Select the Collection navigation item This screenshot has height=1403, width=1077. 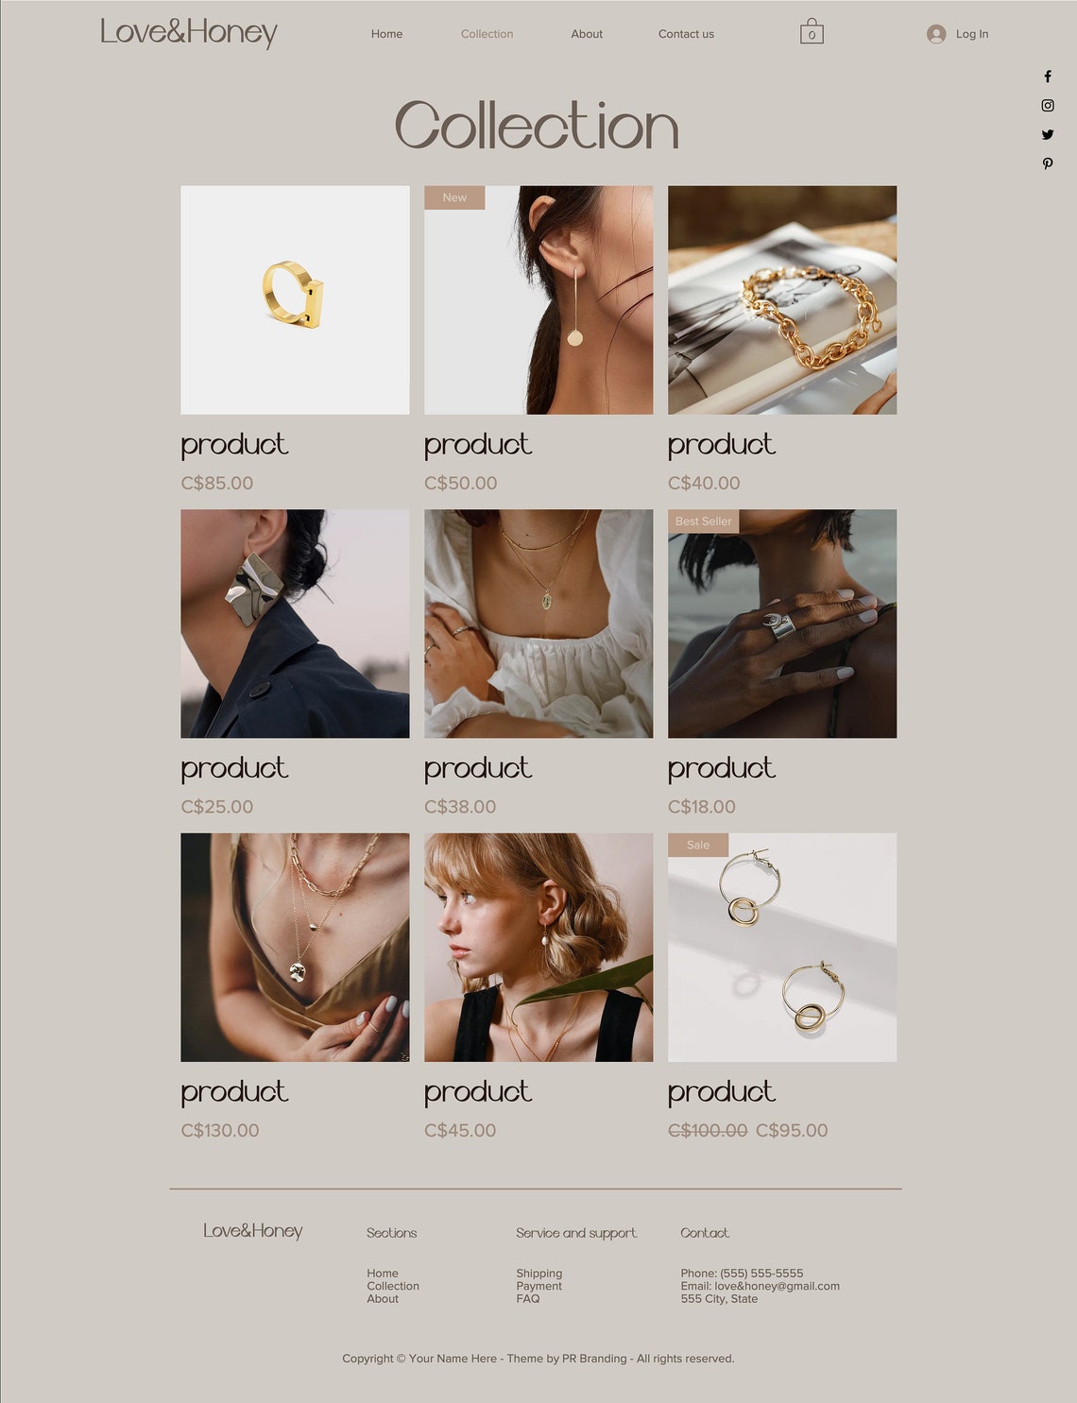(x=487, y=34)
